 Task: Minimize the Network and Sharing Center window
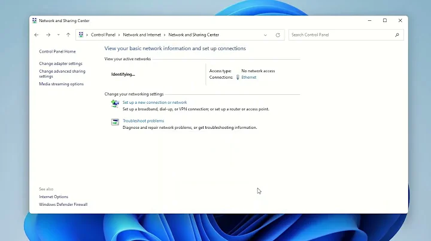point(369,20)
